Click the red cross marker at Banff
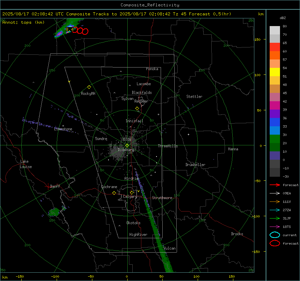Screen dimensions: 300x281 coord(48,186)
